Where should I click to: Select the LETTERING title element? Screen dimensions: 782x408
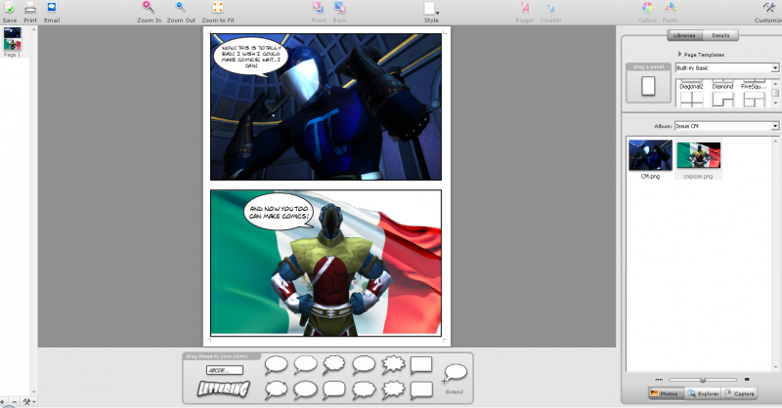(223, 388)
